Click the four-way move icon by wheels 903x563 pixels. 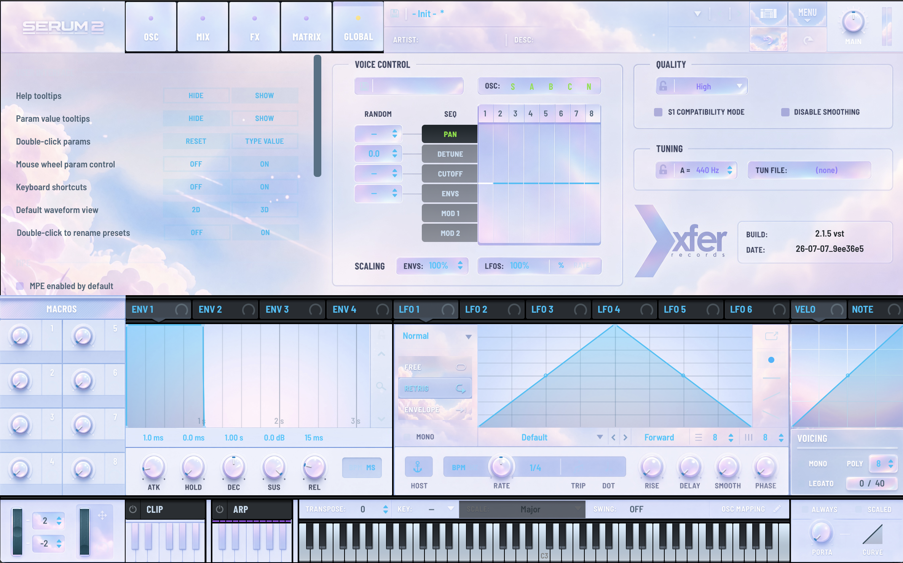click(102, 515)
